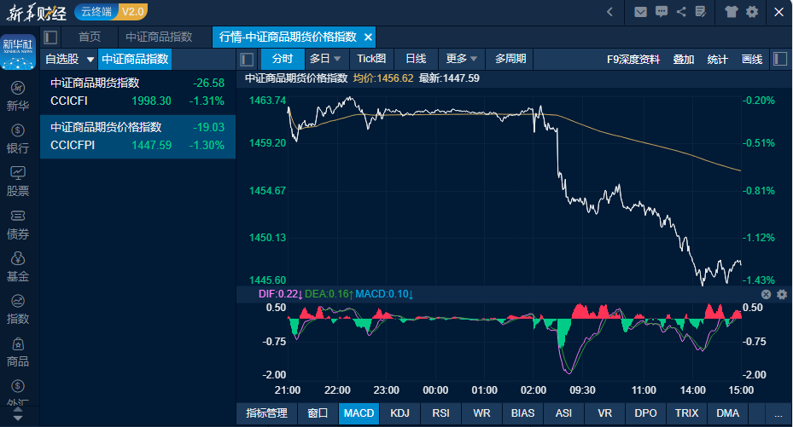
Task: Select the VR indicator
Action: tap(604, 413)
